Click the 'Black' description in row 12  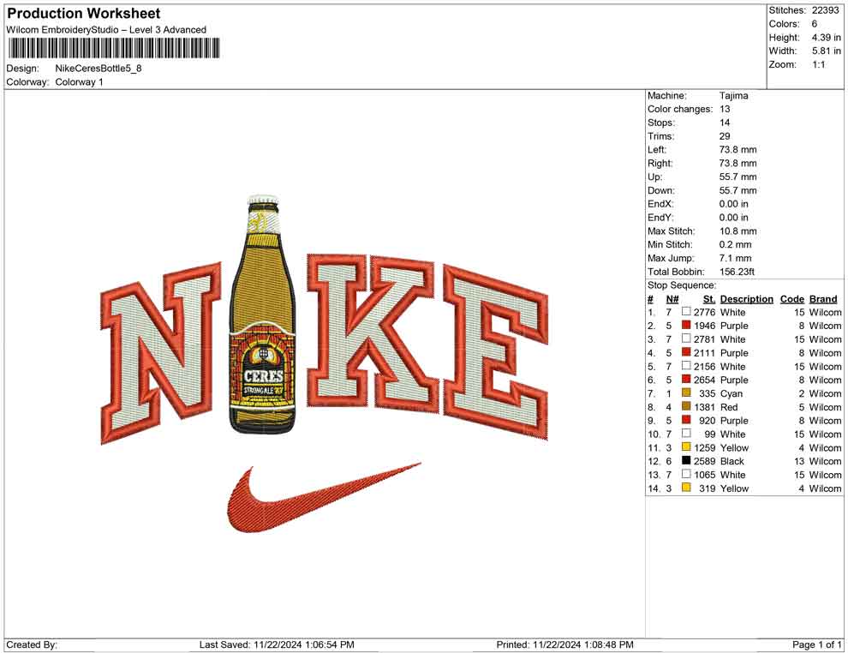(732, 461)
